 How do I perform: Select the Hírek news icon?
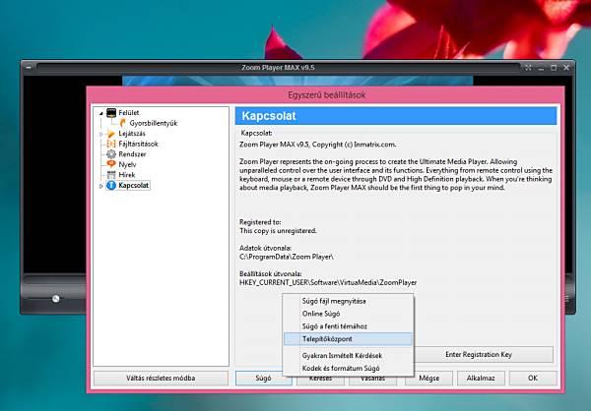111,175
